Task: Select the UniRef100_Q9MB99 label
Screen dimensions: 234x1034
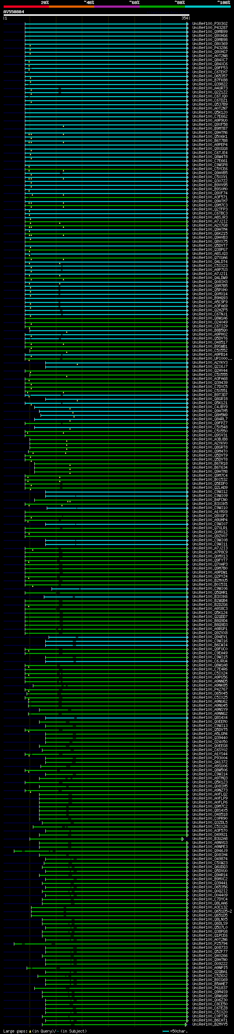Action: (x=210, y=32)
